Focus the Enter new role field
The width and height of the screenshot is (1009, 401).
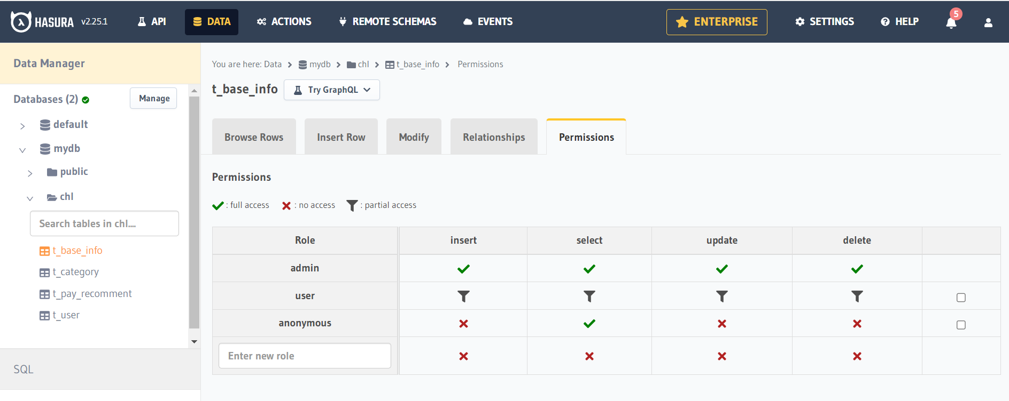tap(305, 356)
